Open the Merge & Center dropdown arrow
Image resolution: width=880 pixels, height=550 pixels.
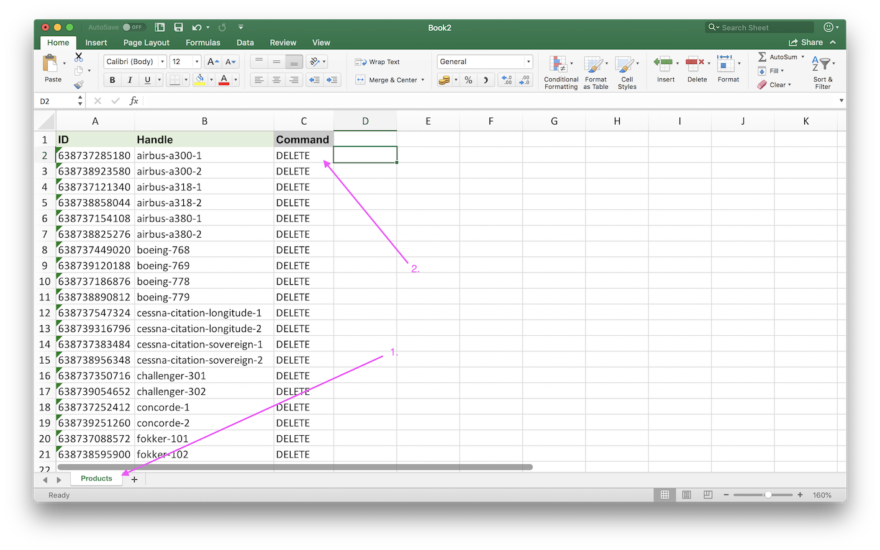coord(423,80)
